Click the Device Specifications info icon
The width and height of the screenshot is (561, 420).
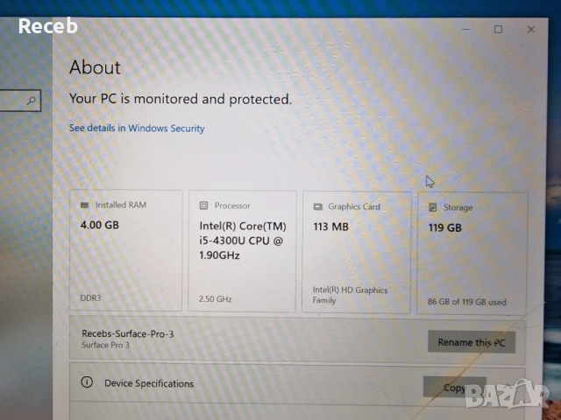tap(87, 382)
